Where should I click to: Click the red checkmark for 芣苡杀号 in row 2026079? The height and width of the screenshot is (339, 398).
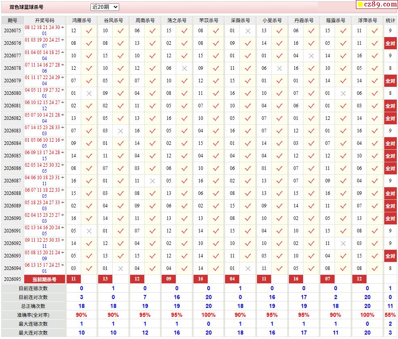tap(216, 81)
